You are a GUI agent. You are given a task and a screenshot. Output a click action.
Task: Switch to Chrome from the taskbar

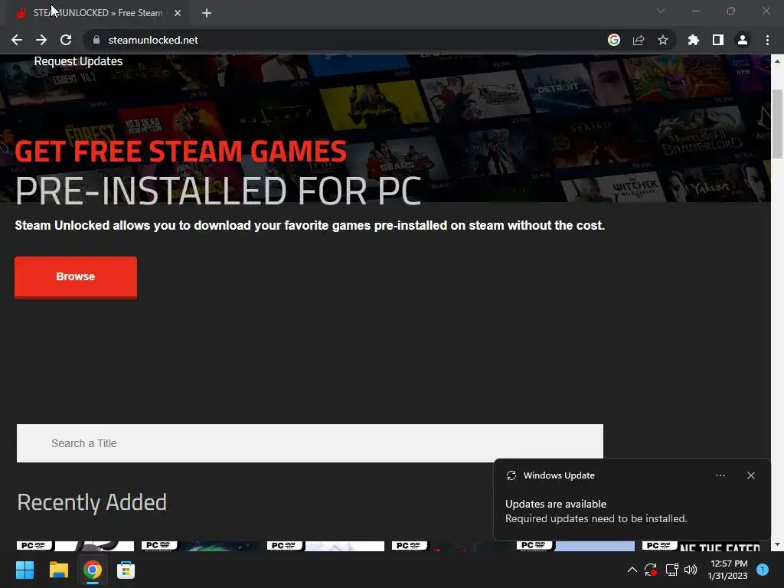(x=93, y=570)
